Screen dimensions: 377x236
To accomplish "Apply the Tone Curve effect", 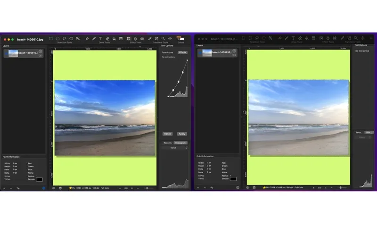I will [182, 134].
